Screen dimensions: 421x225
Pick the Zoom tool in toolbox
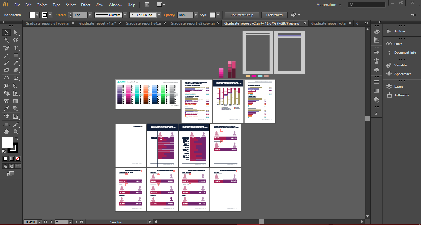point(16,132)
